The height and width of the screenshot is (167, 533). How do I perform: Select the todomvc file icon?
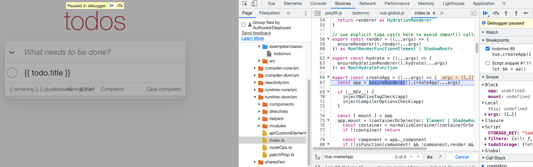coord(269,53)
